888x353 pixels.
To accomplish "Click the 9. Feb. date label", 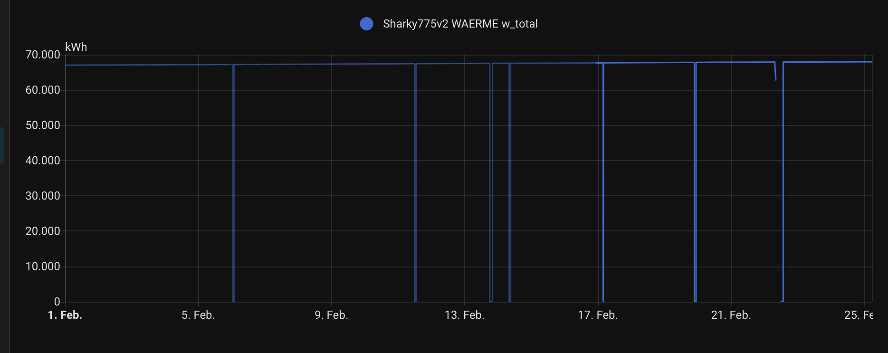I will (331, 315).
